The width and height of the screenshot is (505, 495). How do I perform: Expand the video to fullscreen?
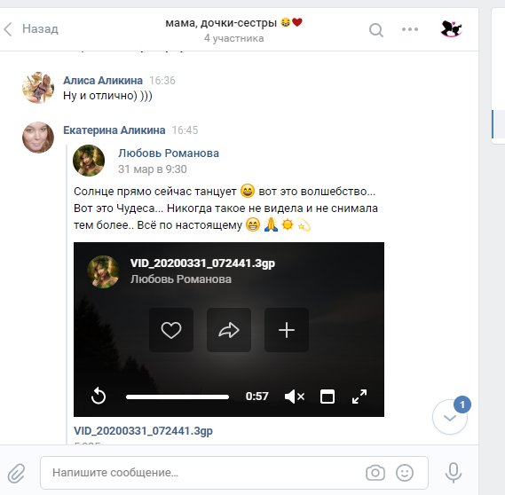[x=359, y=397]
